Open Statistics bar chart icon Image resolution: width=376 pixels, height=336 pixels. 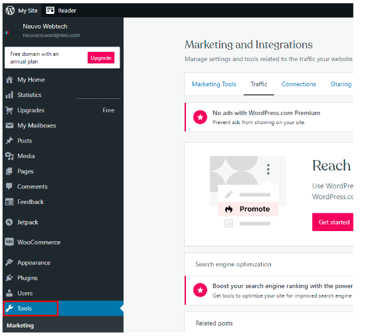coord(9,95)
